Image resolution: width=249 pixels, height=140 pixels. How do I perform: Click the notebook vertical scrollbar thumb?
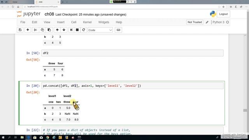point(245,110)
